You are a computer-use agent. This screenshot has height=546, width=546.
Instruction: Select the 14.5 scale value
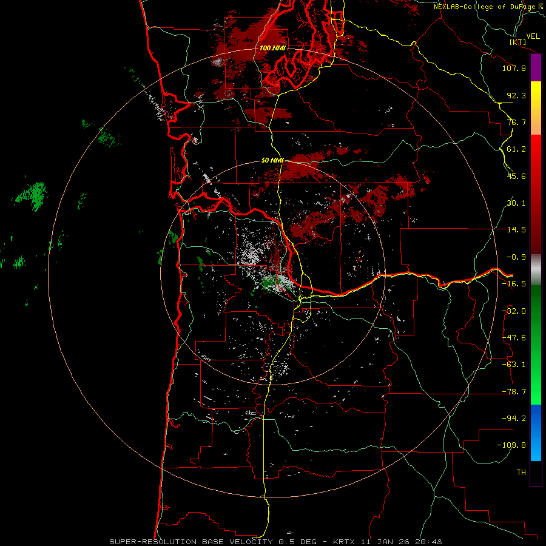pyautogui.click(x=516, y=230)
